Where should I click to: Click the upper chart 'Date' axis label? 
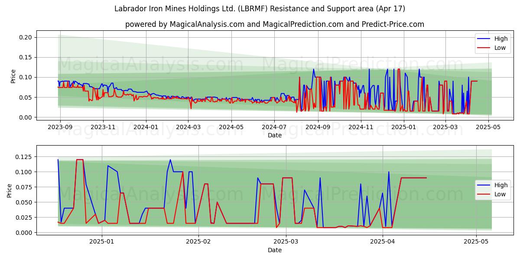pos(275,135)
